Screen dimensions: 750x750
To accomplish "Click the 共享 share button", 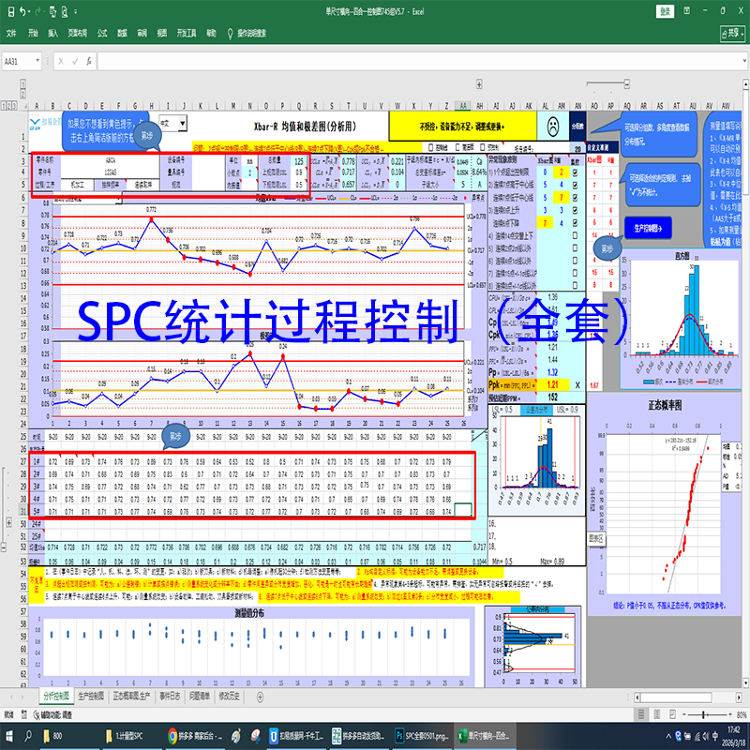I will (x=733, y=34).
